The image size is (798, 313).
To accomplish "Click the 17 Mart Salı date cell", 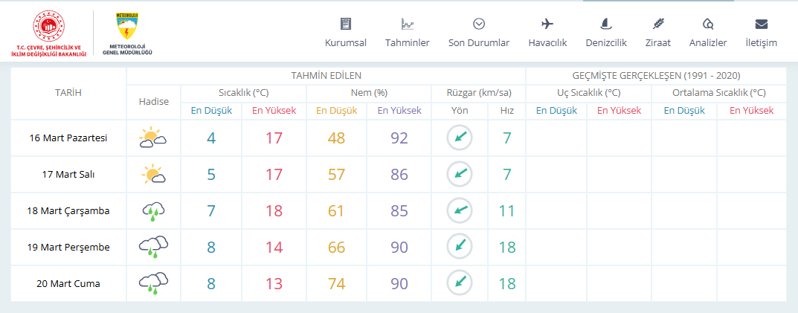I will [68, 175].
